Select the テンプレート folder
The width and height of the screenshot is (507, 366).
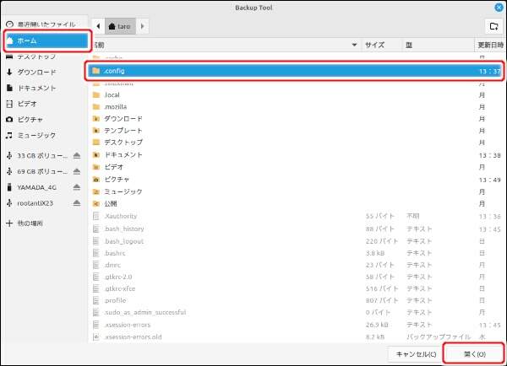tap(295, 131)
